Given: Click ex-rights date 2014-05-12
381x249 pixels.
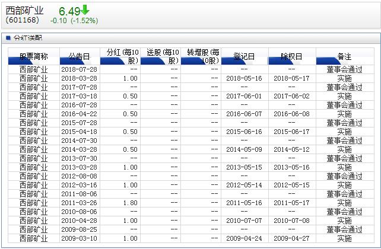Looking at the screenshot, I should [291, 149].
